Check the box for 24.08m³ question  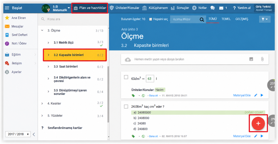tap(126, 106)
